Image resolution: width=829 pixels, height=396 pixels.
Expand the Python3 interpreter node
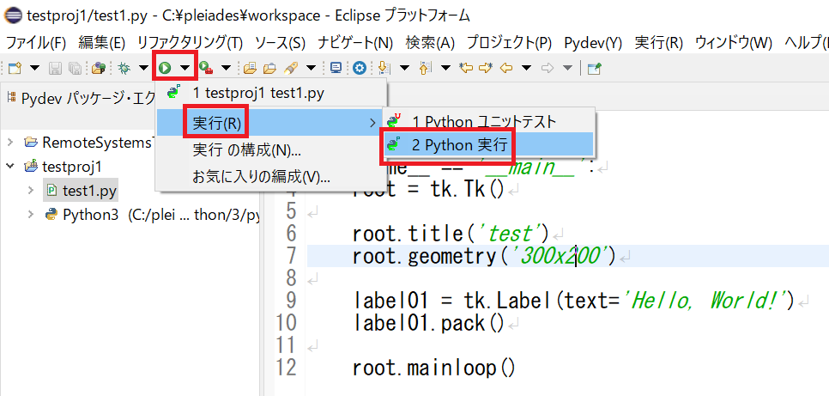(x=31, y=215)
